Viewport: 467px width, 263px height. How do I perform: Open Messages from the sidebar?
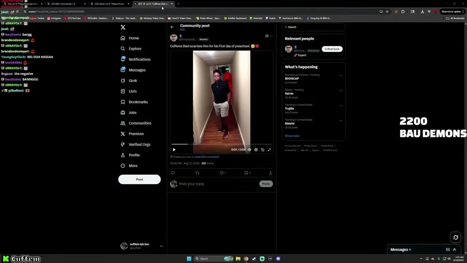tap(133, 70)
